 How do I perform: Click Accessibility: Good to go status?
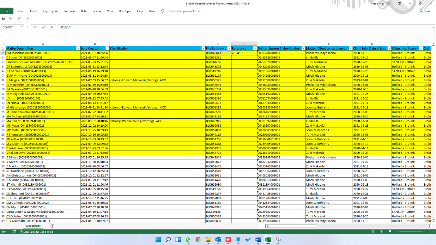click(x=37, y=232)
